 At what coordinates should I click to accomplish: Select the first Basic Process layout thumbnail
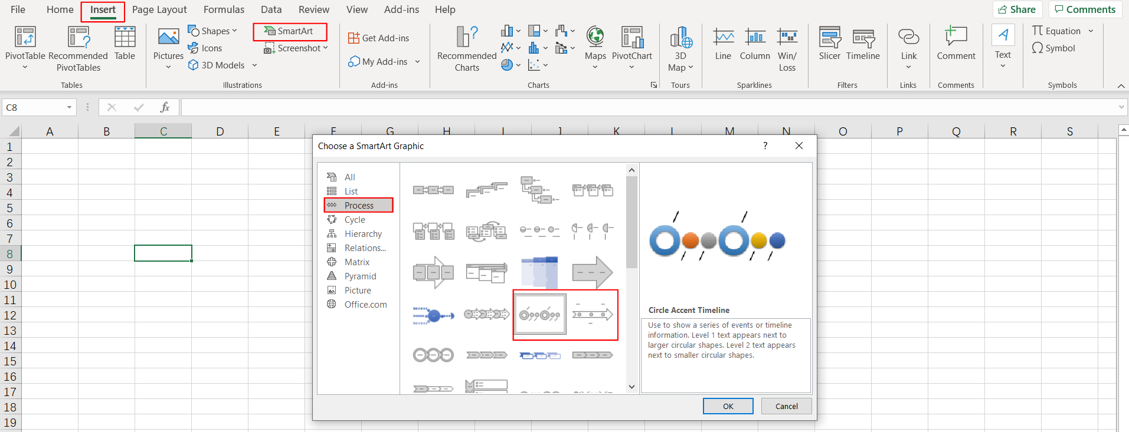433,190
